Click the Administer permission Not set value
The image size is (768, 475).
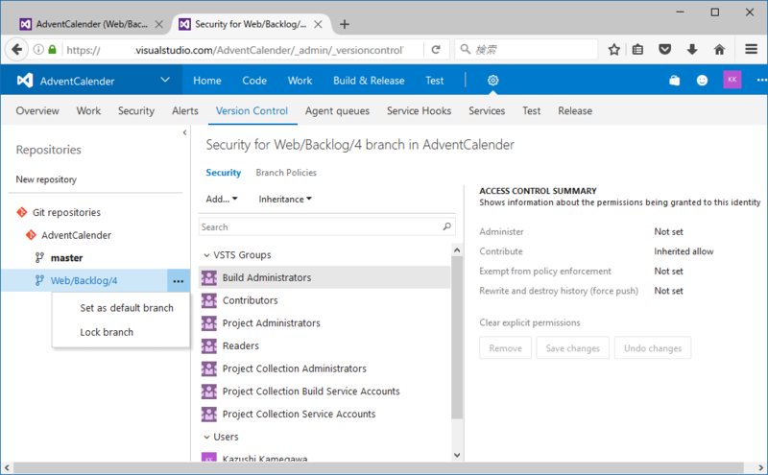tap(668, 231)
